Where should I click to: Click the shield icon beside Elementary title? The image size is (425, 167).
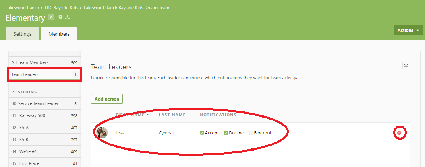click(60, 17)
